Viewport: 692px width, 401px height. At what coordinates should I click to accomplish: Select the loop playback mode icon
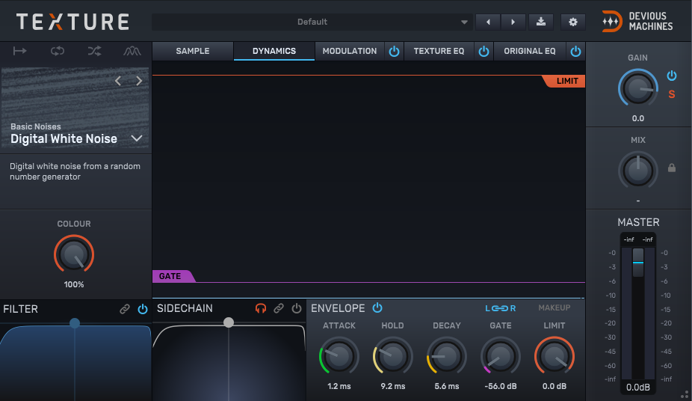pyautogui.click(x=58, y=51)
